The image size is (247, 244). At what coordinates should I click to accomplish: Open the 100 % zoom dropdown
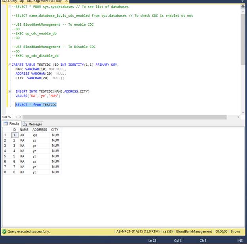click(x=16, y=117)
